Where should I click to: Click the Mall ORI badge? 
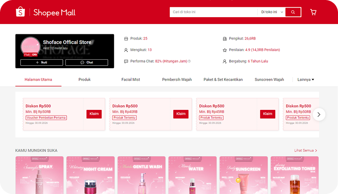click(31, 55)
